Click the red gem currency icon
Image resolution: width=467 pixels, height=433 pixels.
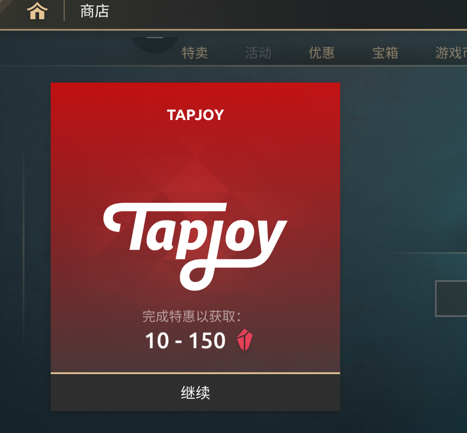pos(245,340)
